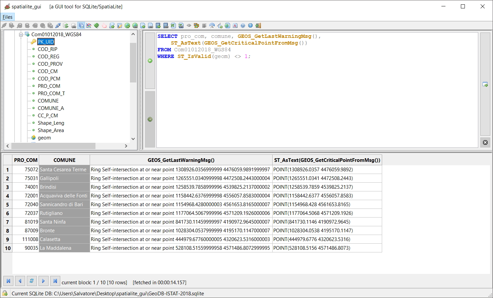Click the tree panel scroll right arrow
Viewport: 493px width, 298px height.
click(x=126, y=146)
